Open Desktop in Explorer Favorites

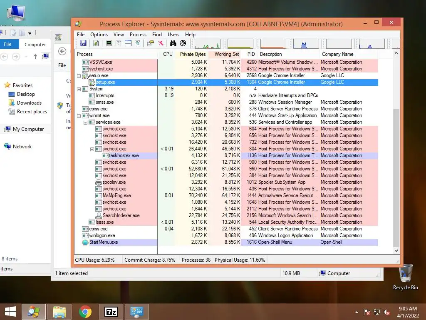tap(22, 94)
